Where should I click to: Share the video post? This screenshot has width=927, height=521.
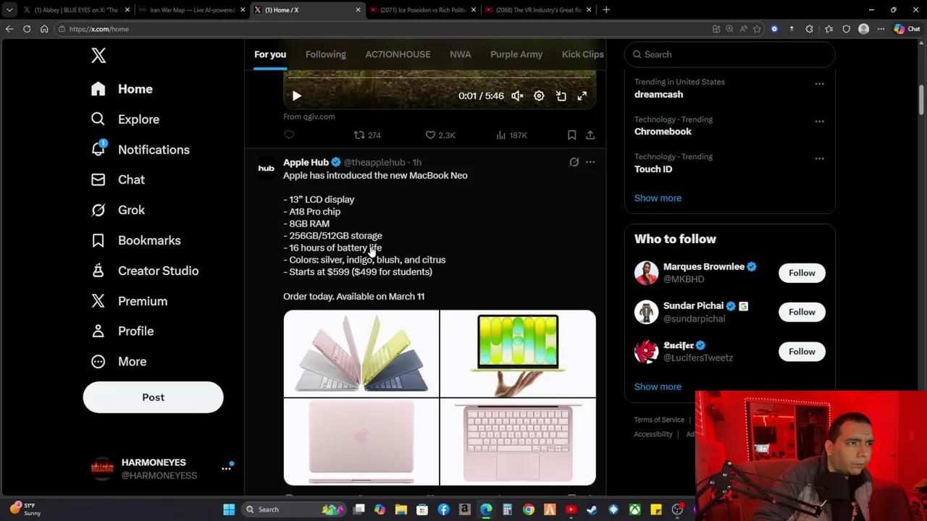coord(590,135)
